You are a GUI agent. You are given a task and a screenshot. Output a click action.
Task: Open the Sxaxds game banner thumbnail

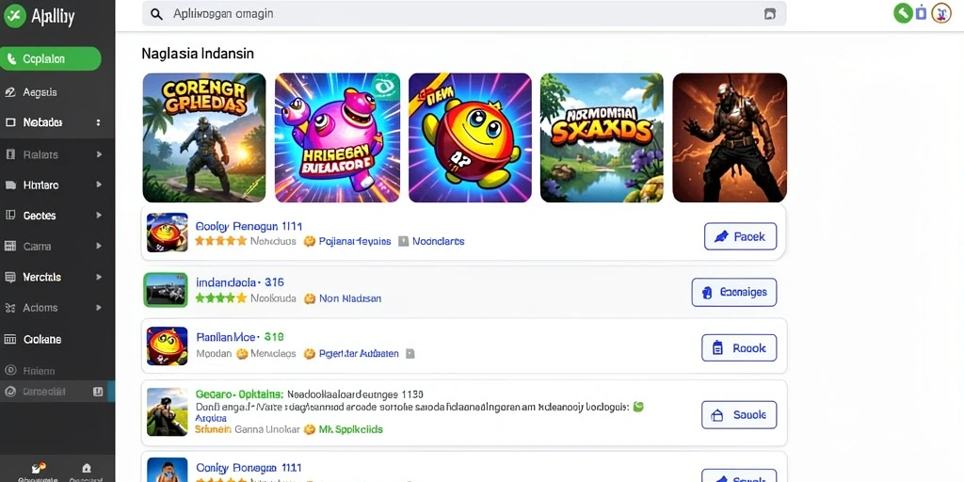pos(602,137)
